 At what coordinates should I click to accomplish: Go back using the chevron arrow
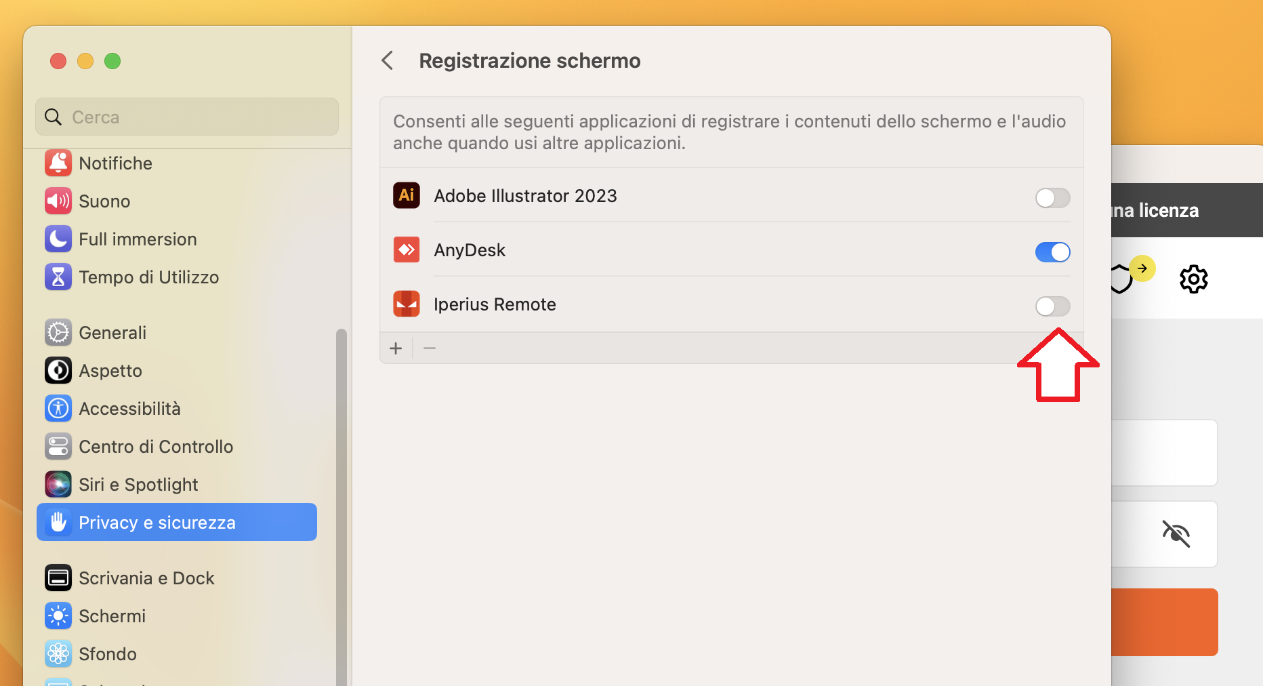click(x=388, y=60)
